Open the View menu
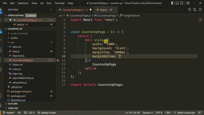Image resolution: width=204 pixels, height=115 pixels. point(34,3)
